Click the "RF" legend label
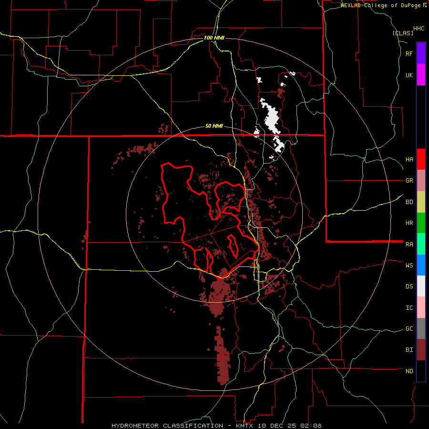Viewport: 429px width, 429px height. 409,53
